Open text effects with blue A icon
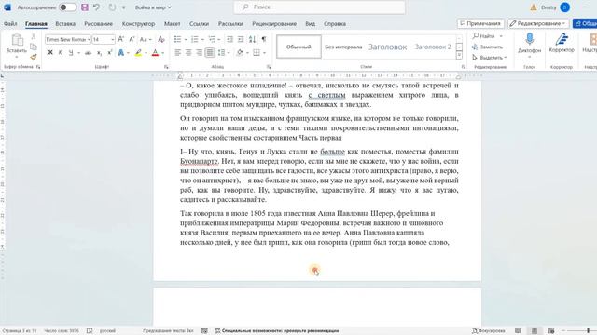Image resolution: width=597 pixels, height=335 pixels. [x=120, y=53]
